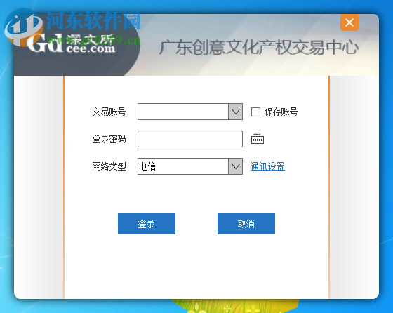Click the 广东创意文化产权交易中心 title
Image resolution: width=393 pixels, height=313 pixels.
[259, 47]
